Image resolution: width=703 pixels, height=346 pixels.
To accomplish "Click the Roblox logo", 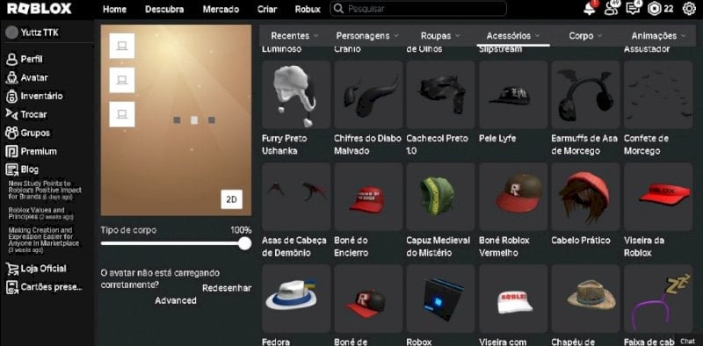I will tap(40, 9).
